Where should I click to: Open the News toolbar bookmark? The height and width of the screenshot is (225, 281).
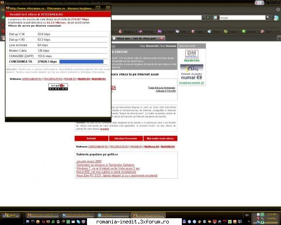(x=181, y=32)
